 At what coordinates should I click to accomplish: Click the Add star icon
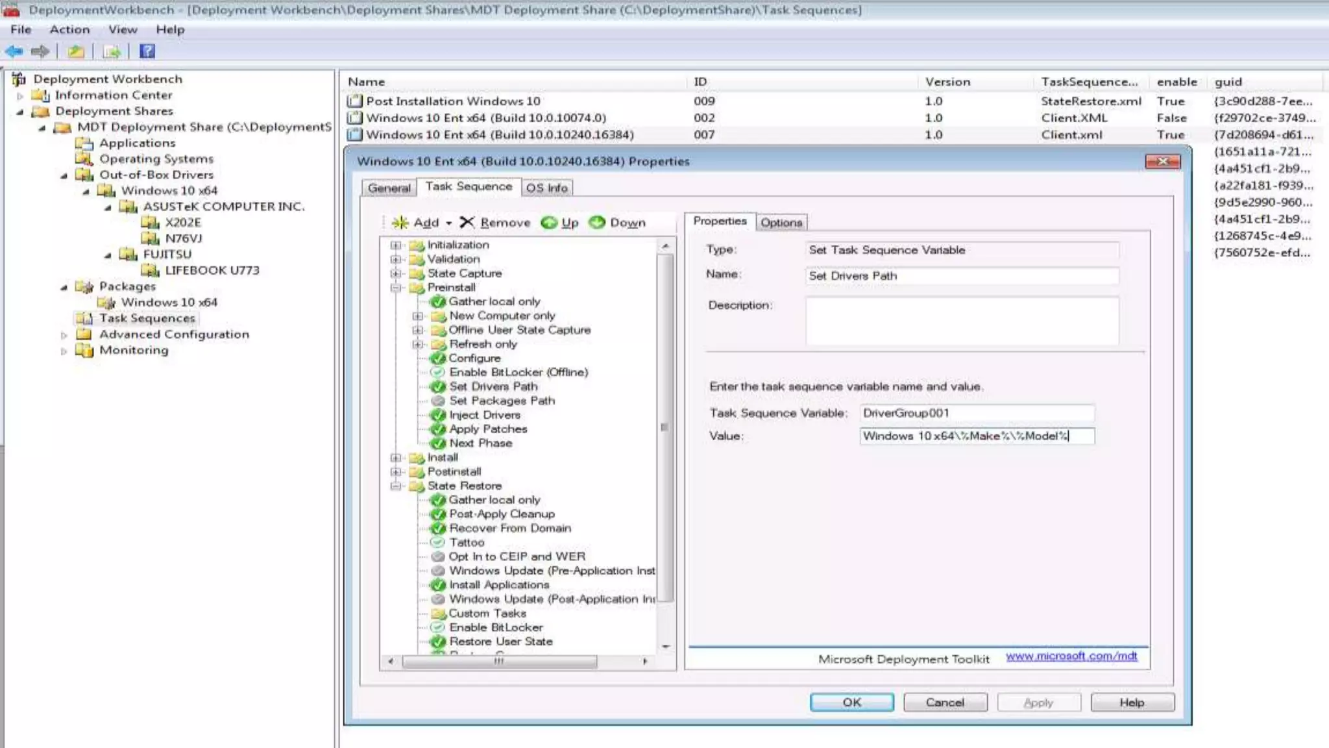pos(400,223)
